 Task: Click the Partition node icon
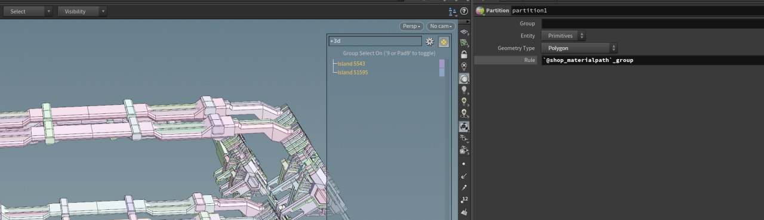480,11
